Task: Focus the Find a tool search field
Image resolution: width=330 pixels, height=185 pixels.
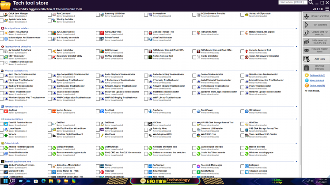Action: pyautogui.click(x=293, y=2)
